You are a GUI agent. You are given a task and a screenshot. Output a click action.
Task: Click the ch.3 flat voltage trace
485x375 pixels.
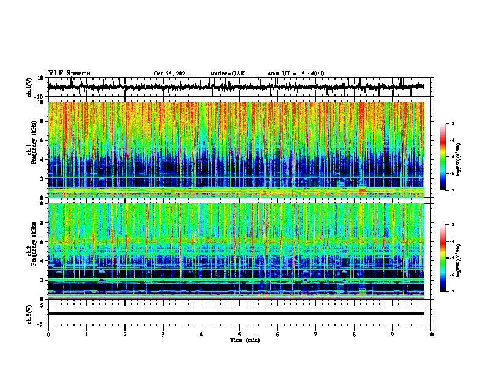point(236,314)
